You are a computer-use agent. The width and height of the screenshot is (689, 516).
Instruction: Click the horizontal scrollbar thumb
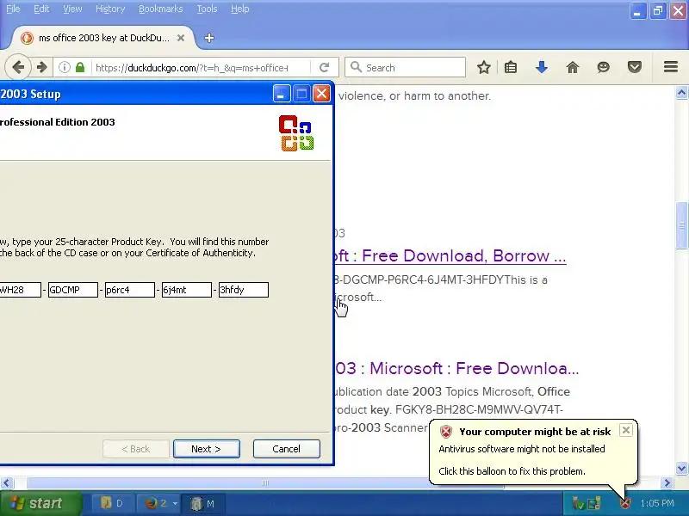264,483
